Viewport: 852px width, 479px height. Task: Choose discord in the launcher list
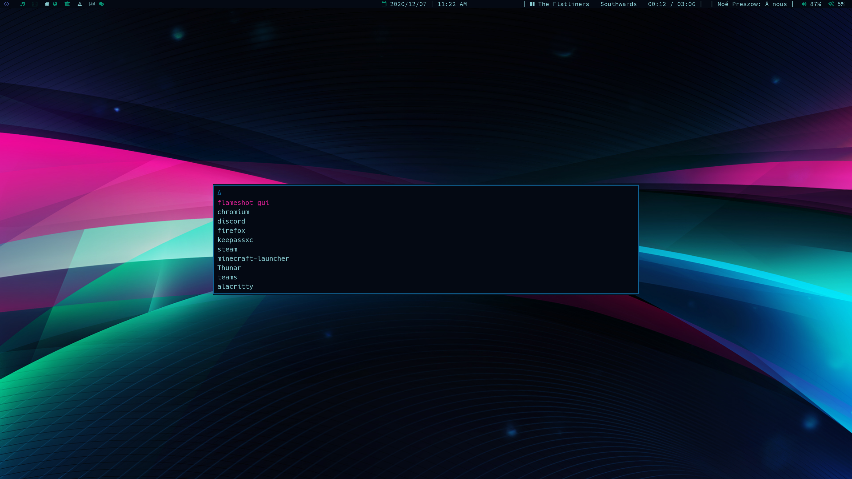pos(231,221)
